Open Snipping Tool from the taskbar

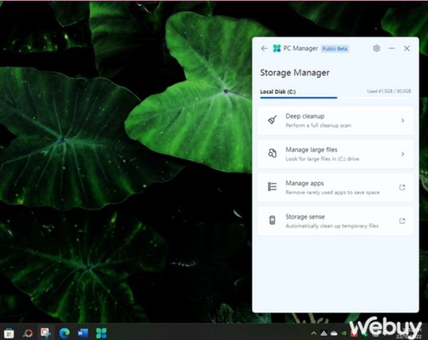[46, 333]
